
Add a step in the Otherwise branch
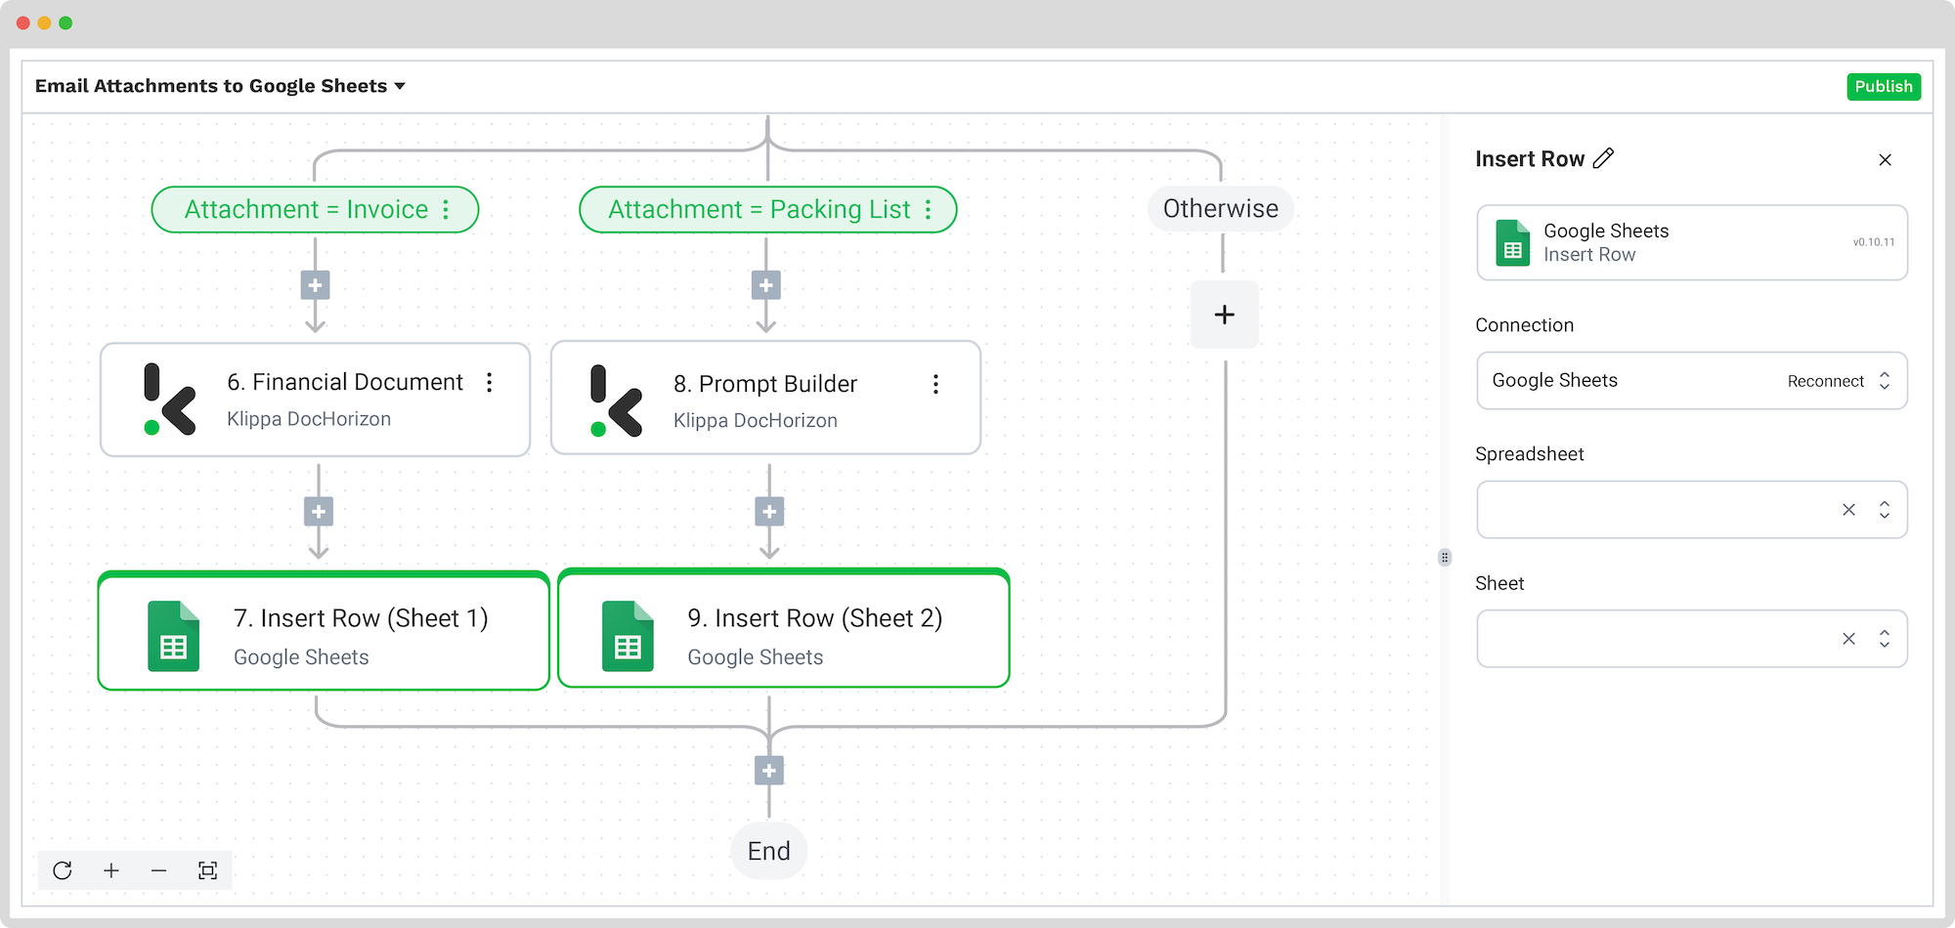point(1224,315)
